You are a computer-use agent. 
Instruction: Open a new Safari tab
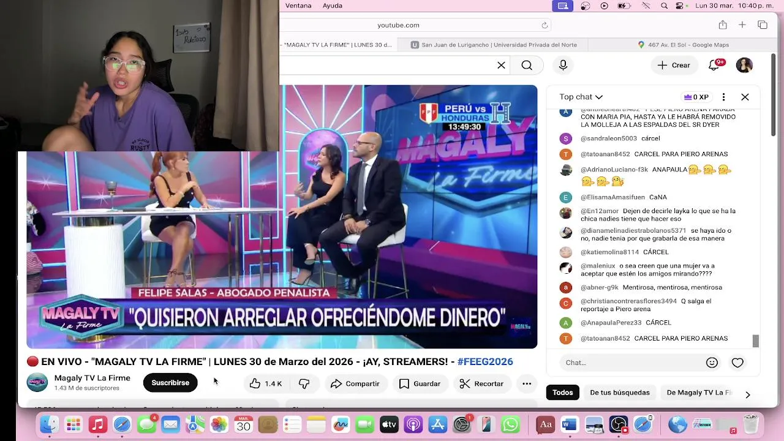(x=742, y=24)
